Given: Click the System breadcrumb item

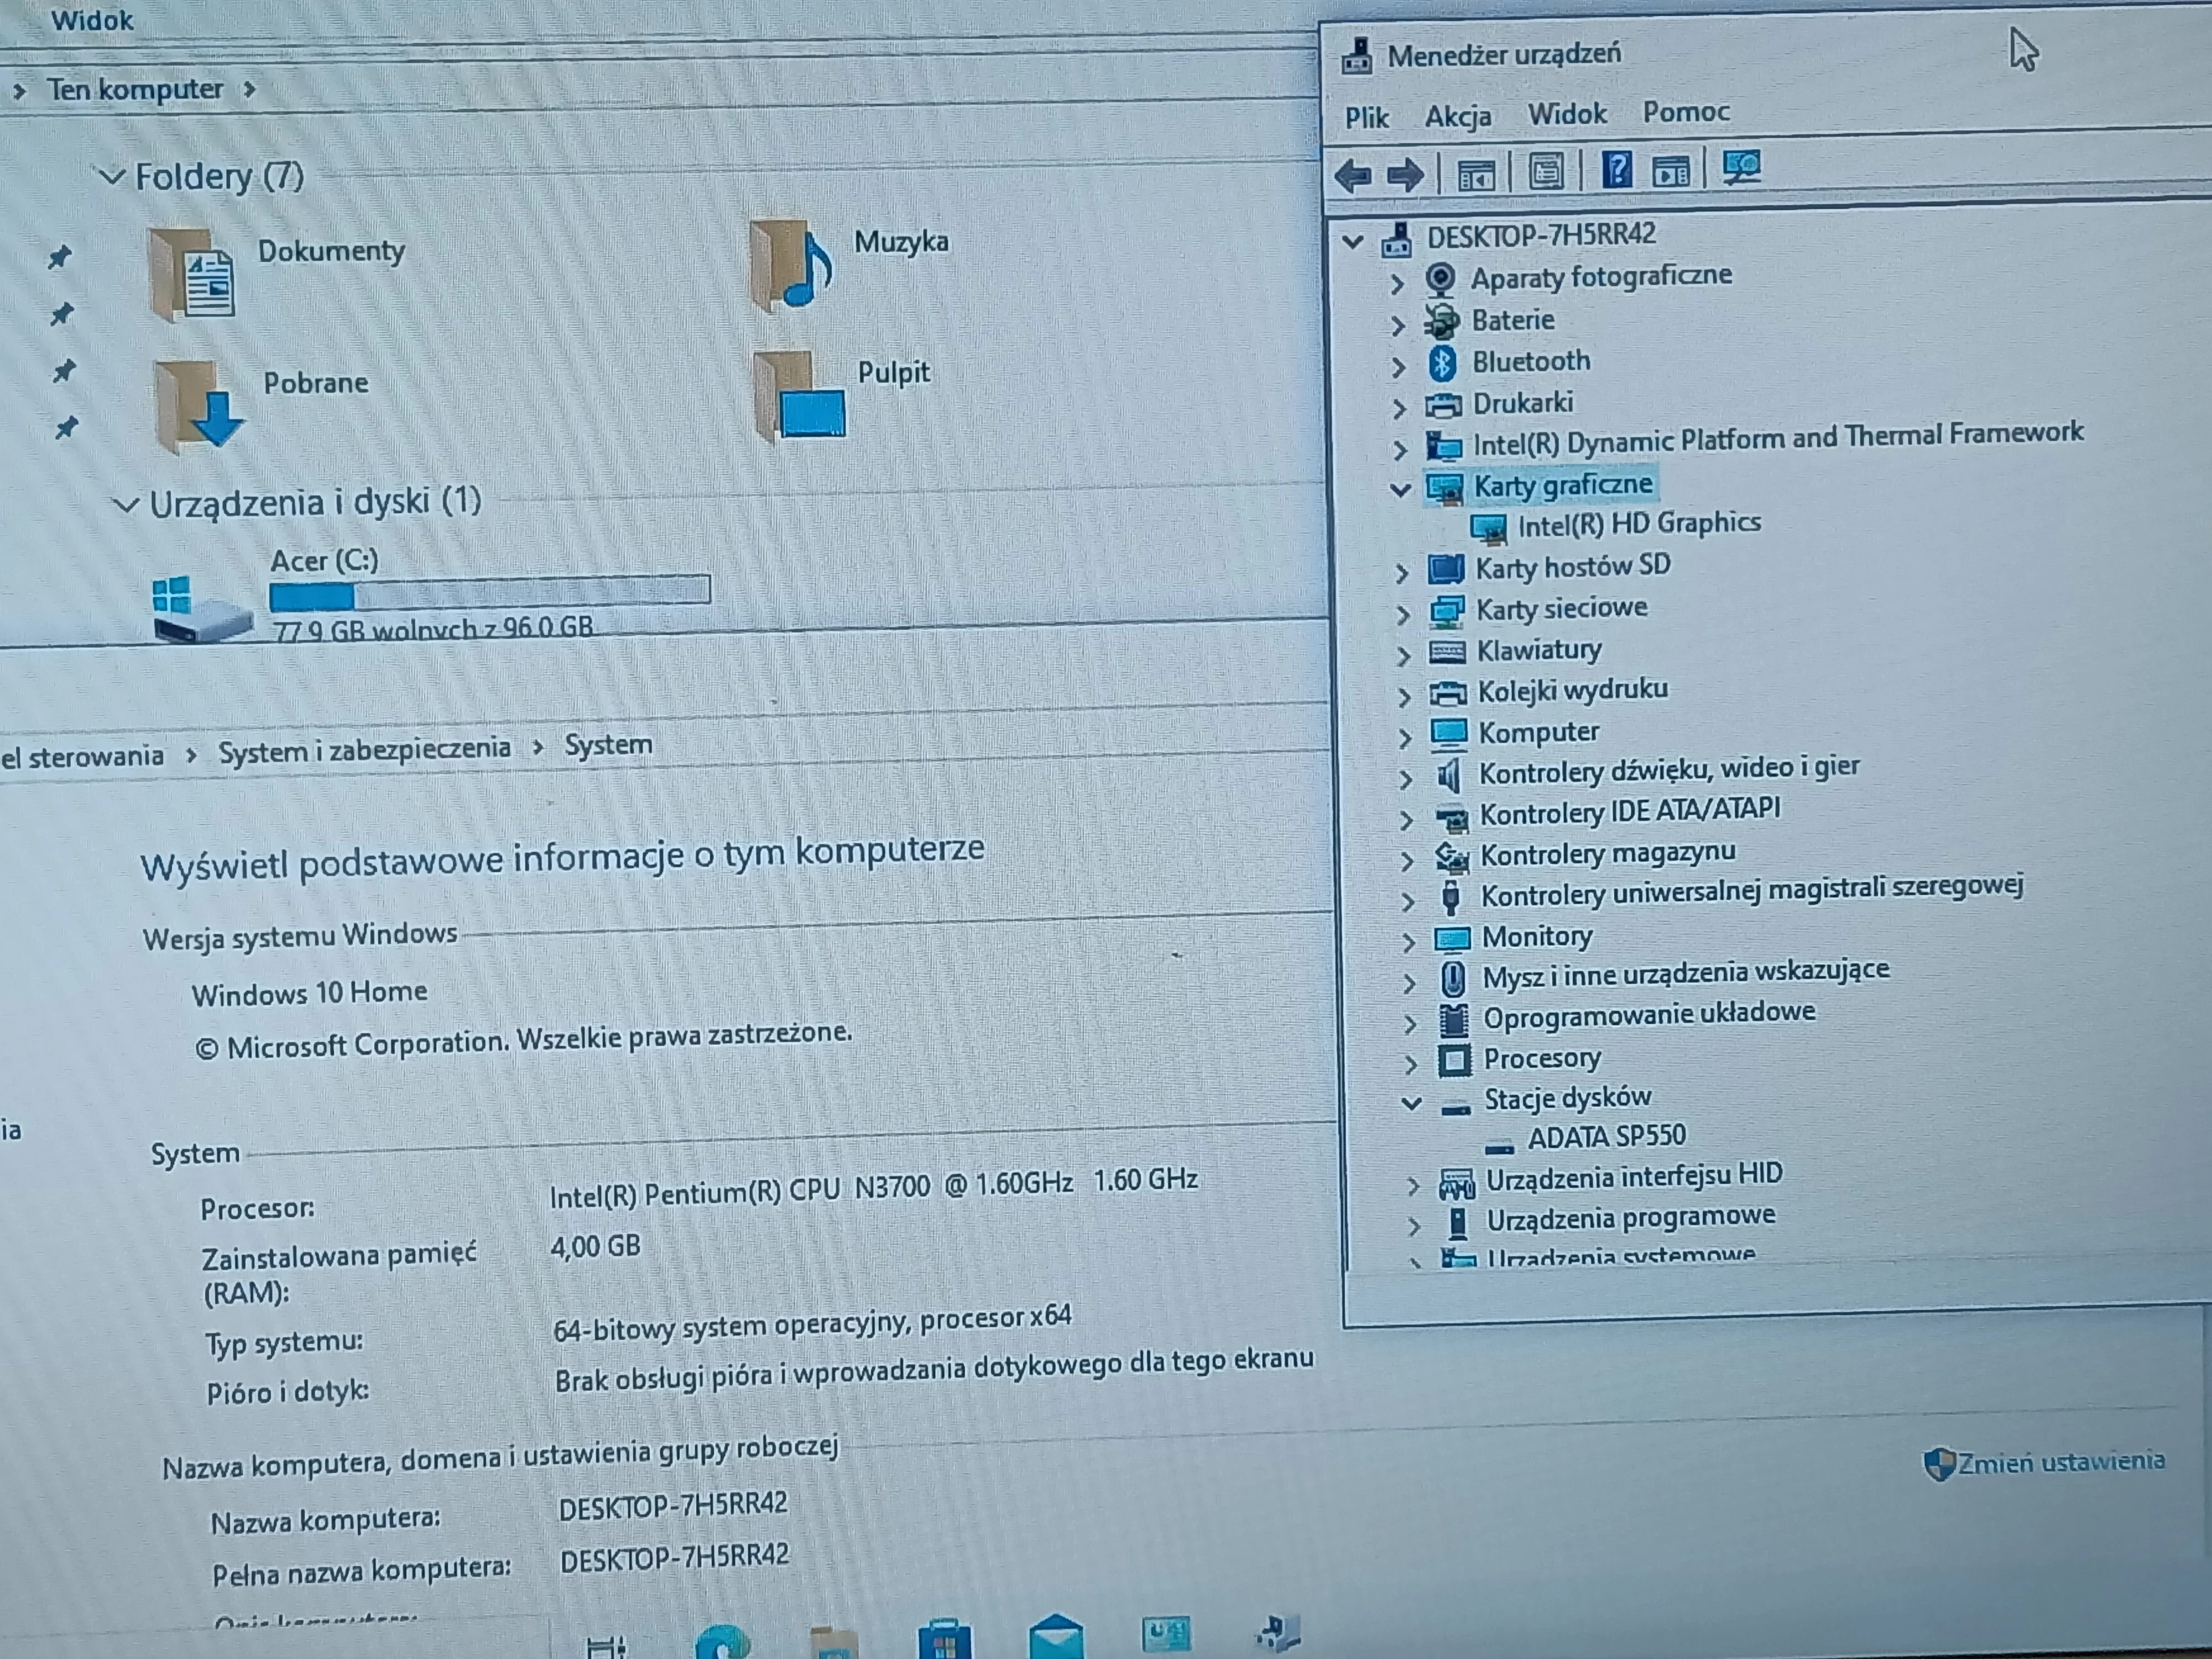Looking at the screenshot, I should click(x=608, y=745).
